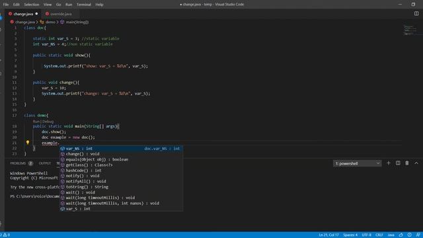
Task: Click the circular info icon in status bar
Action: (x=410, y=235)
